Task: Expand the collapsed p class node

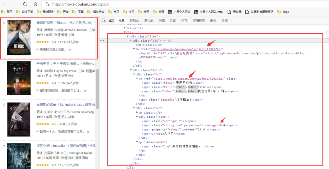Action: click(x=137, y=112)
